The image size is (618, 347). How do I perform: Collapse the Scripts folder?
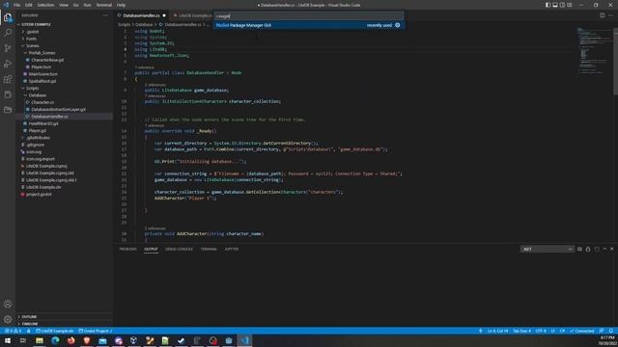click(32, 88)
